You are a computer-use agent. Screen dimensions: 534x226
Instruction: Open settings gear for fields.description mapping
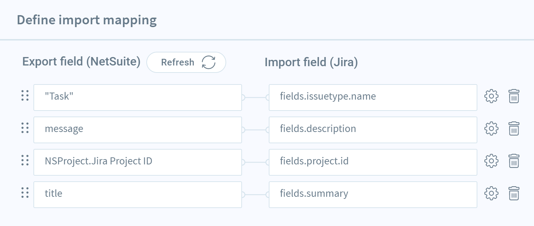tap(491, 129)
